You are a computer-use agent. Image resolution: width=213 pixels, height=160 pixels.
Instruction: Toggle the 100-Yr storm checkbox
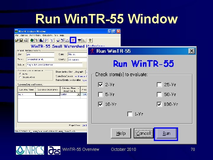pyautogui.click(x=159, y=104)
